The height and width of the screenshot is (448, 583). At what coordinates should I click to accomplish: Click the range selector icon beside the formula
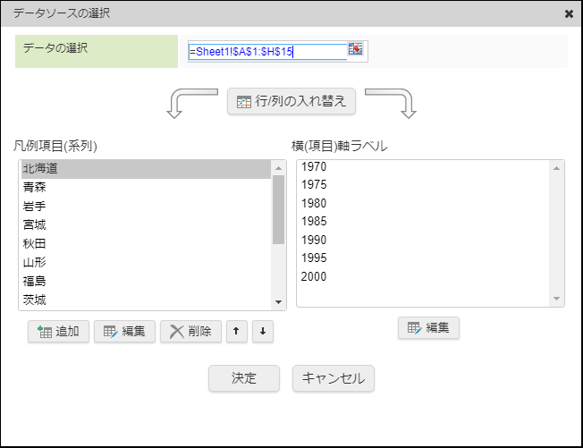click(x=356, y=49)
